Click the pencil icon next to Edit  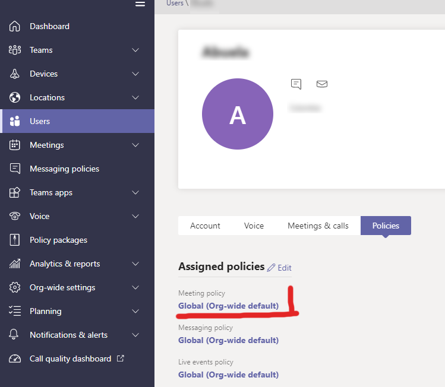pos(271,268)
